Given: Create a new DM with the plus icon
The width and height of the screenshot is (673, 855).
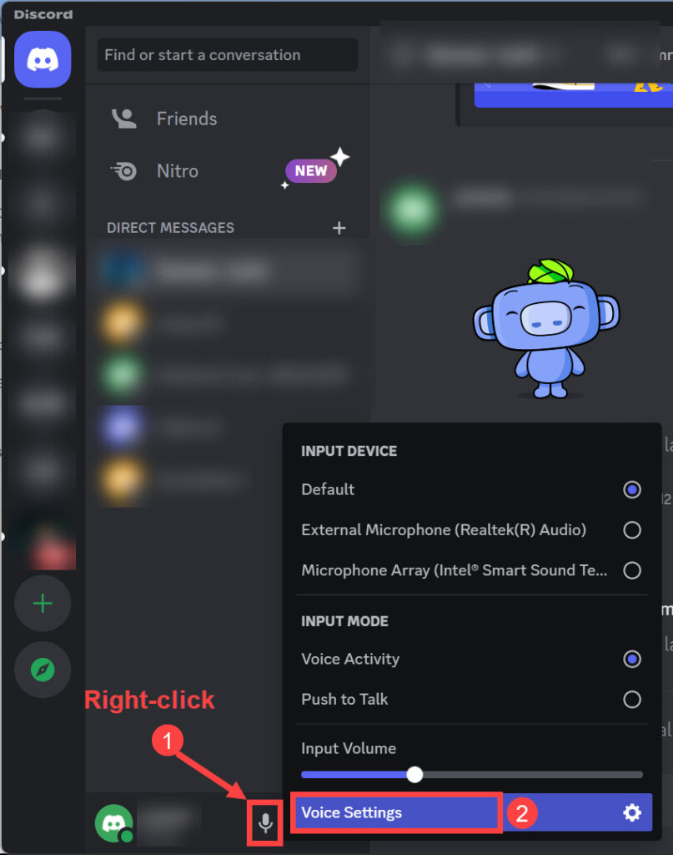Looking at the screenshot, I should pos(339,228).
